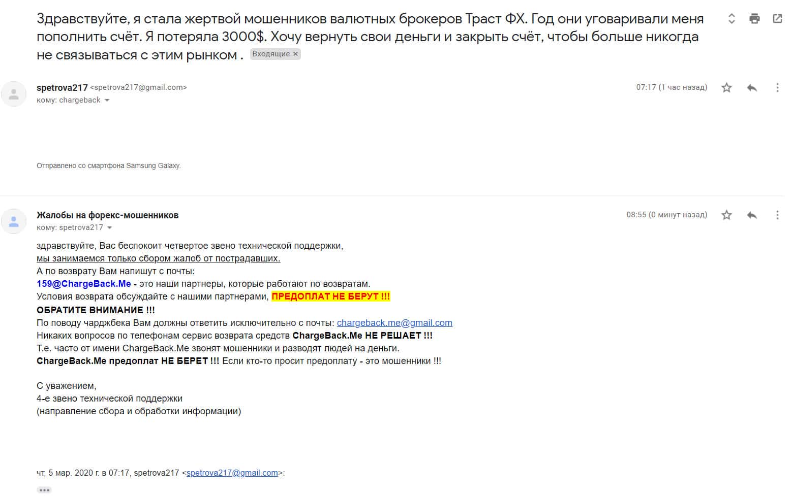Click the 159@ChargeBack.Me email address

pyautogui.click(x=83, y=284)
